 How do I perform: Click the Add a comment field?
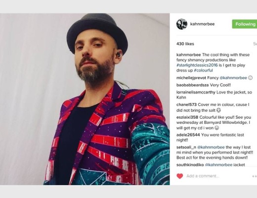pyautogui.click(x=217, y=176)
